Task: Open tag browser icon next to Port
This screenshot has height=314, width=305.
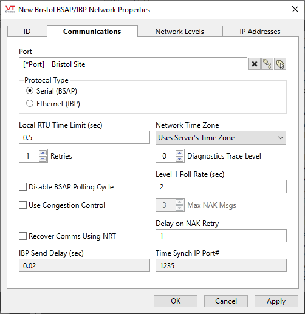Action: 267,64
